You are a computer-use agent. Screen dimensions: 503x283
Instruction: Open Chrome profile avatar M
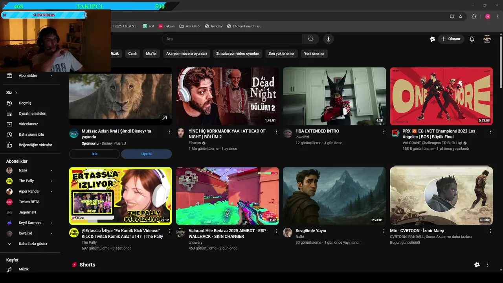pyautogui.click(x=488, y=17)
